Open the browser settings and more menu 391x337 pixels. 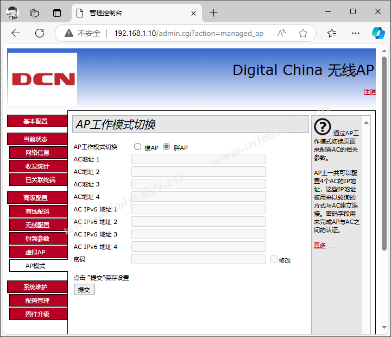tap(355, 33)
